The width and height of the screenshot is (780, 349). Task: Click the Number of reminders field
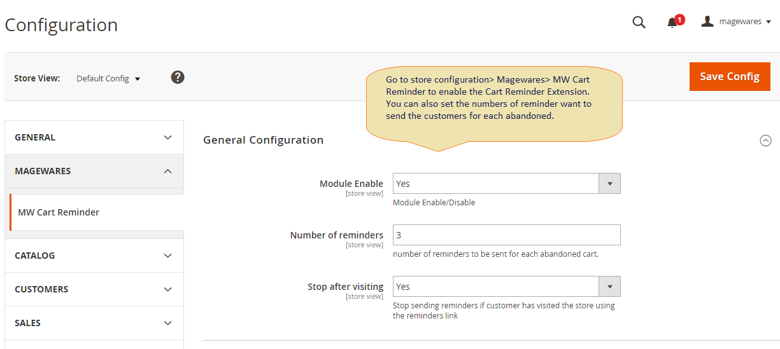[506, 235]
